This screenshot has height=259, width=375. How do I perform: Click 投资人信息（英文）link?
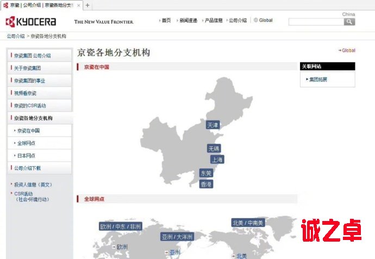33,185
